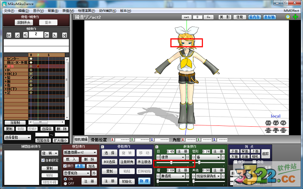The height and width of the screenshot is (189, 303).
Task: Toggle the 自動設定 checkbox
Action: [43, 160]
